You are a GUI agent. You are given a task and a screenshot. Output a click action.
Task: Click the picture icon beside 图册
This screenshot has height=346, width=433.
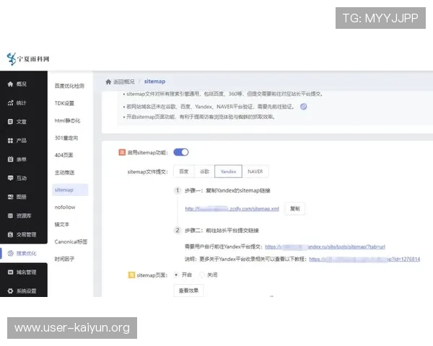coord(10,197)
